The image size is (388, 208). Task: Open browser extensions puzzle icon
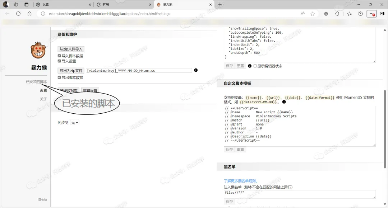(x=337, y=14)
